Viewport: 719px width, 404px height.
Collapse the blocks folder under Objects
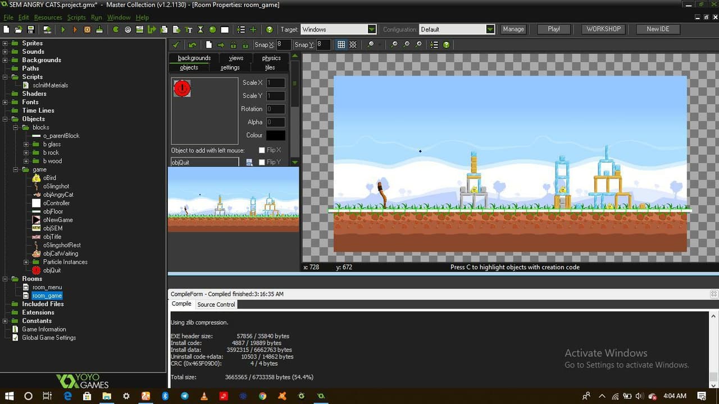pos(16,127)
